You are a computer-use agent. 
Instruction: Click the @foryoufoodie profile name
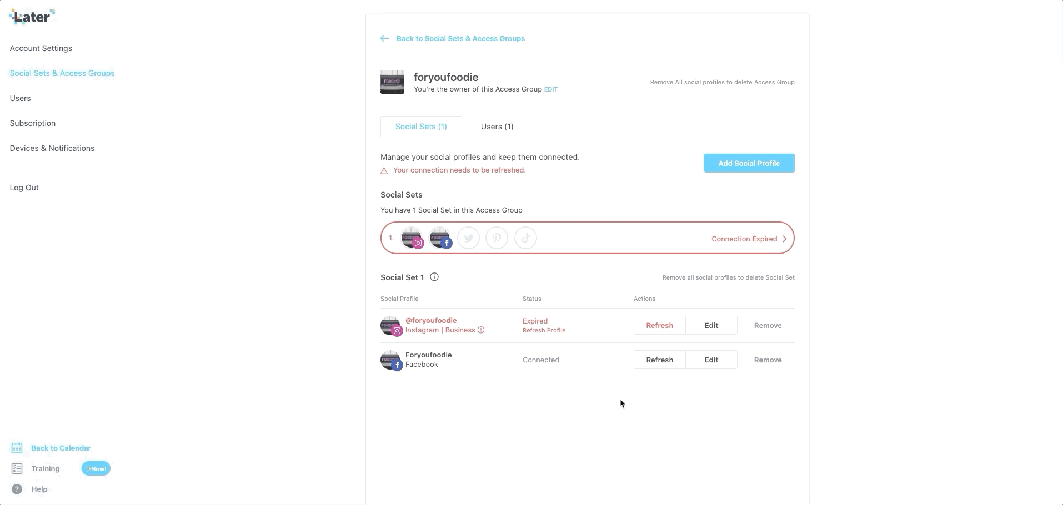[431, 320]
